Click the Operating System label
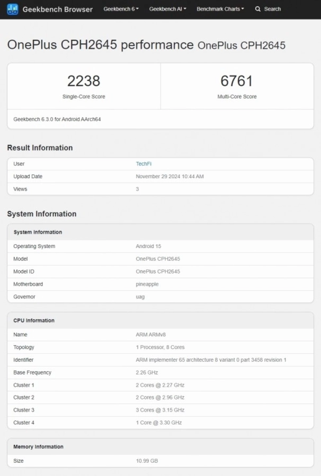The height and width of the screenshot is (476, 321). click(x=34, y=246)
